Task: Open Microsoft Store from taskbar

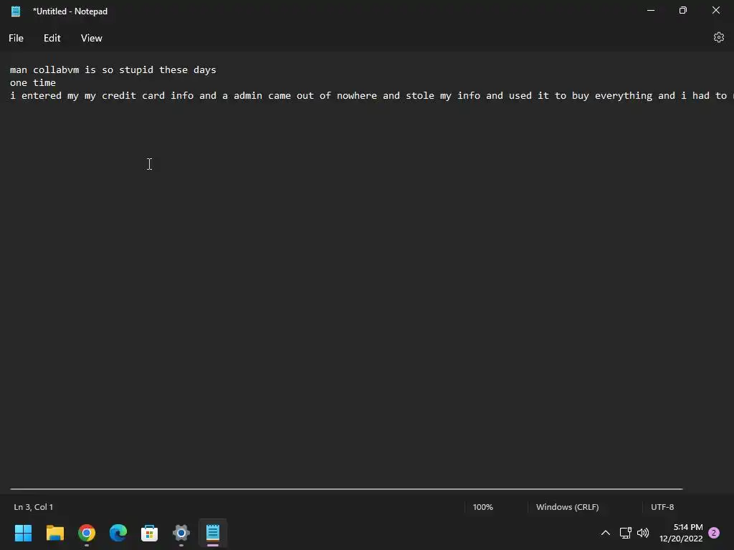Action: 149,533
